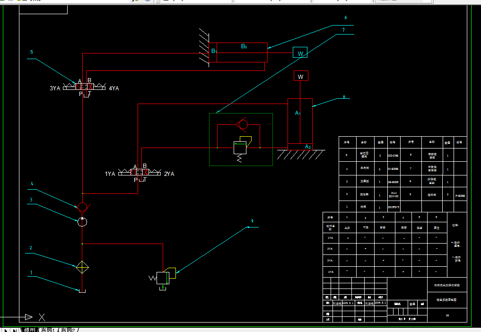Screen dimensions: 481x332
Task: Select the oil tank symbol at callout 1
Action: pyautogui.click(x=82, y=290)
